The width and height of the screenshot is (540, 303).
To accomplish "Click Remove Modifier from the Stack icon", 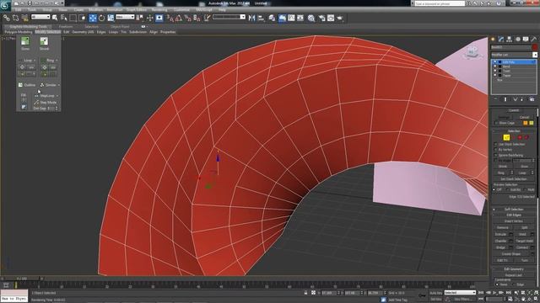I will [x=522, y=99].
